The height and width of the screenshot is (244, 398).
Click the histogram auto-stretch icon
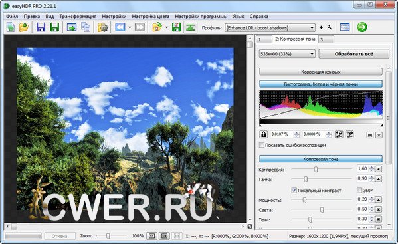pos(370,135)
